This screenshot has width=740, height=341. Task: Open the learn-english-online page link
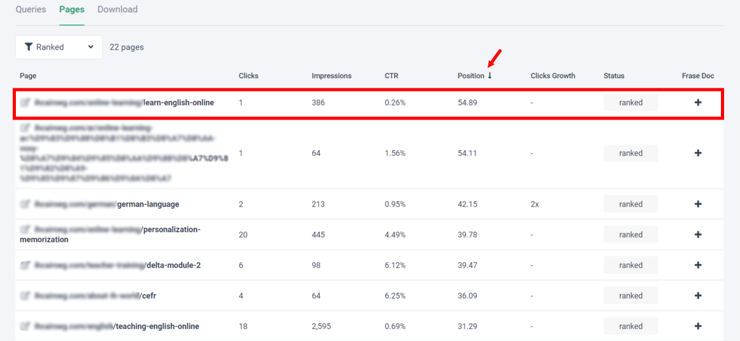pyautogui.click(x=124, y=102)
